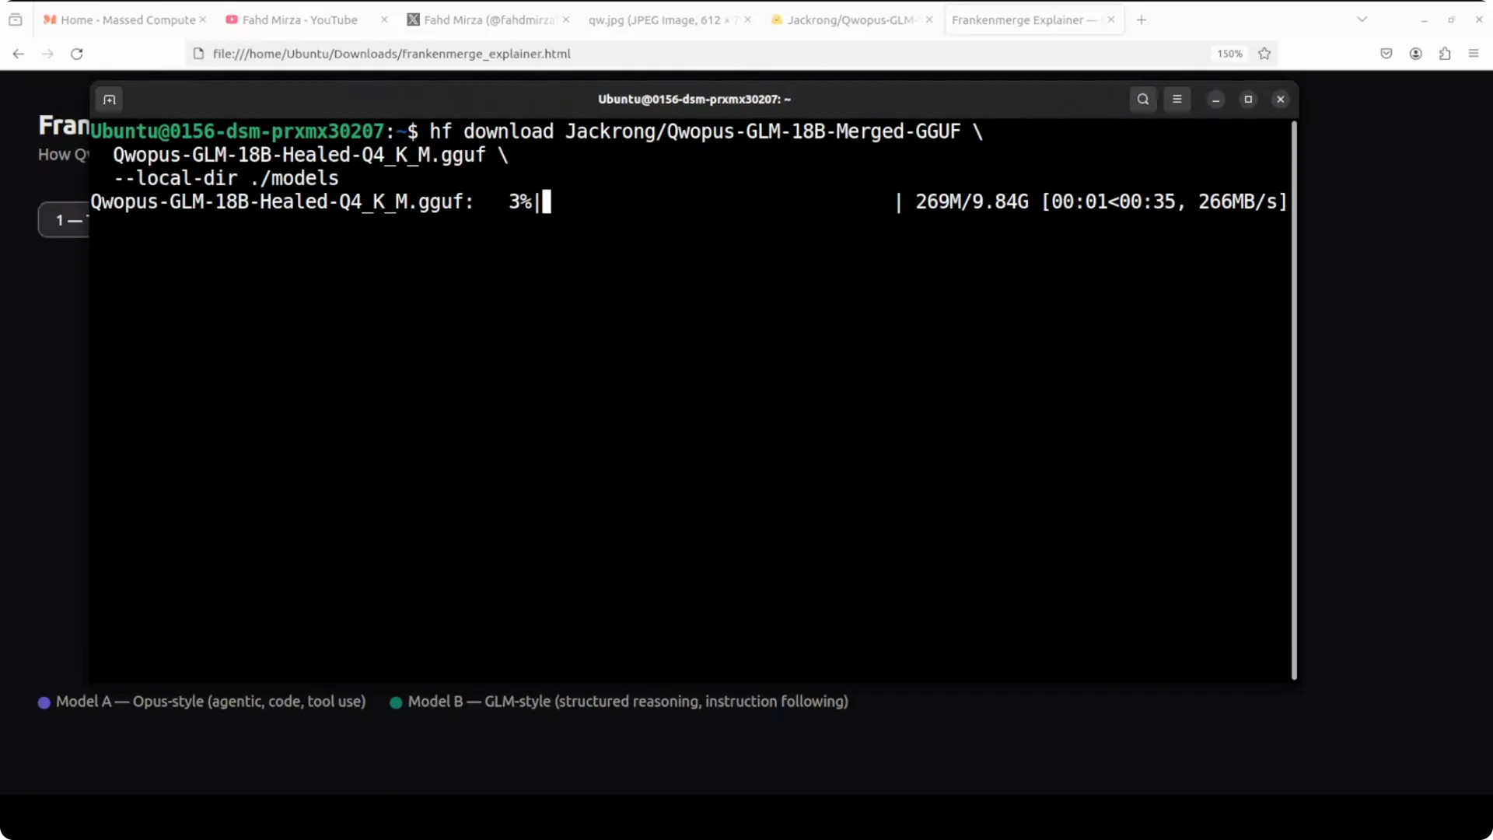The image size is (1493, 840).
Task: Click the page info icon in address bar
Action: 198,54
